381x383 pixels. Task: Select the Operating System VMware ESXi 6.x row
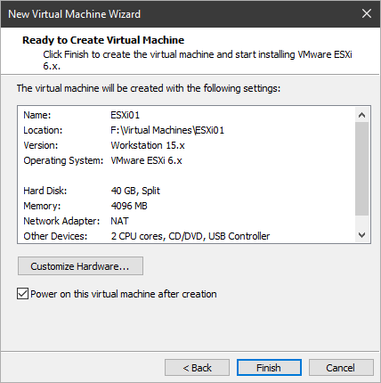coord(186,160)
